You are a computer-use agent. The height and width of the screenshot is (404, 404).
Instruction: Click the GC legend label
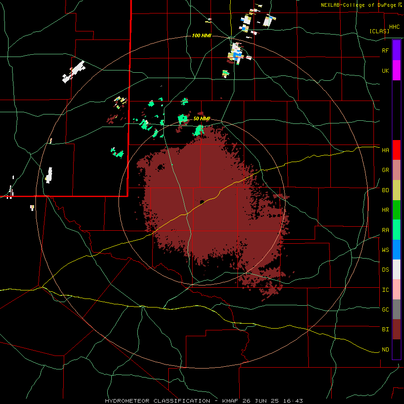385,310
